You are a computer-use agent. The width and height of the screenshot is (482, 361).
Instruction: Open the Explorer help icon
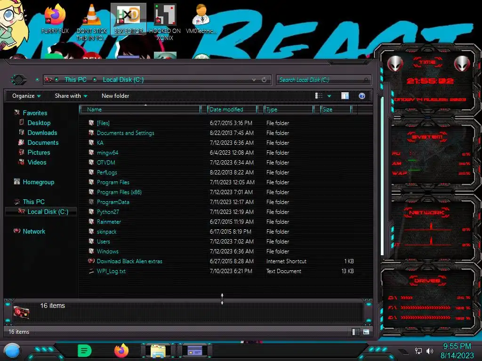(x=362, y=96)
